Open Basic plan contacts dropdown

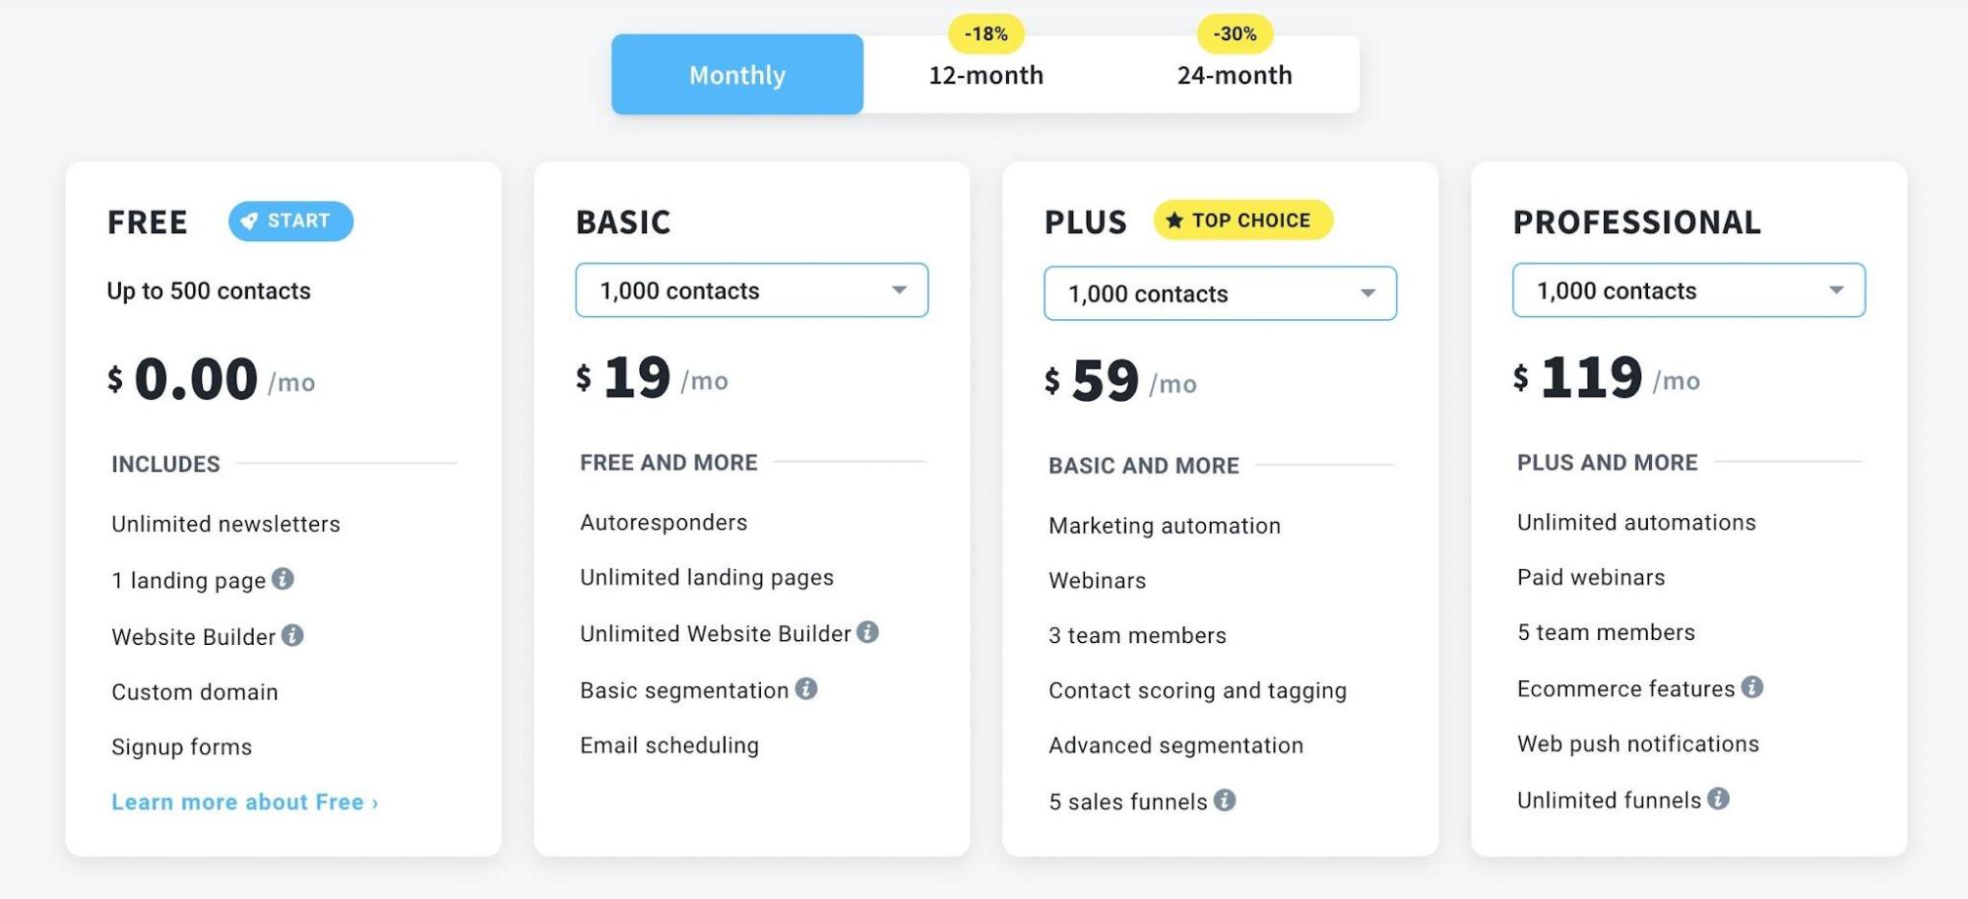[x=751, y=290]
